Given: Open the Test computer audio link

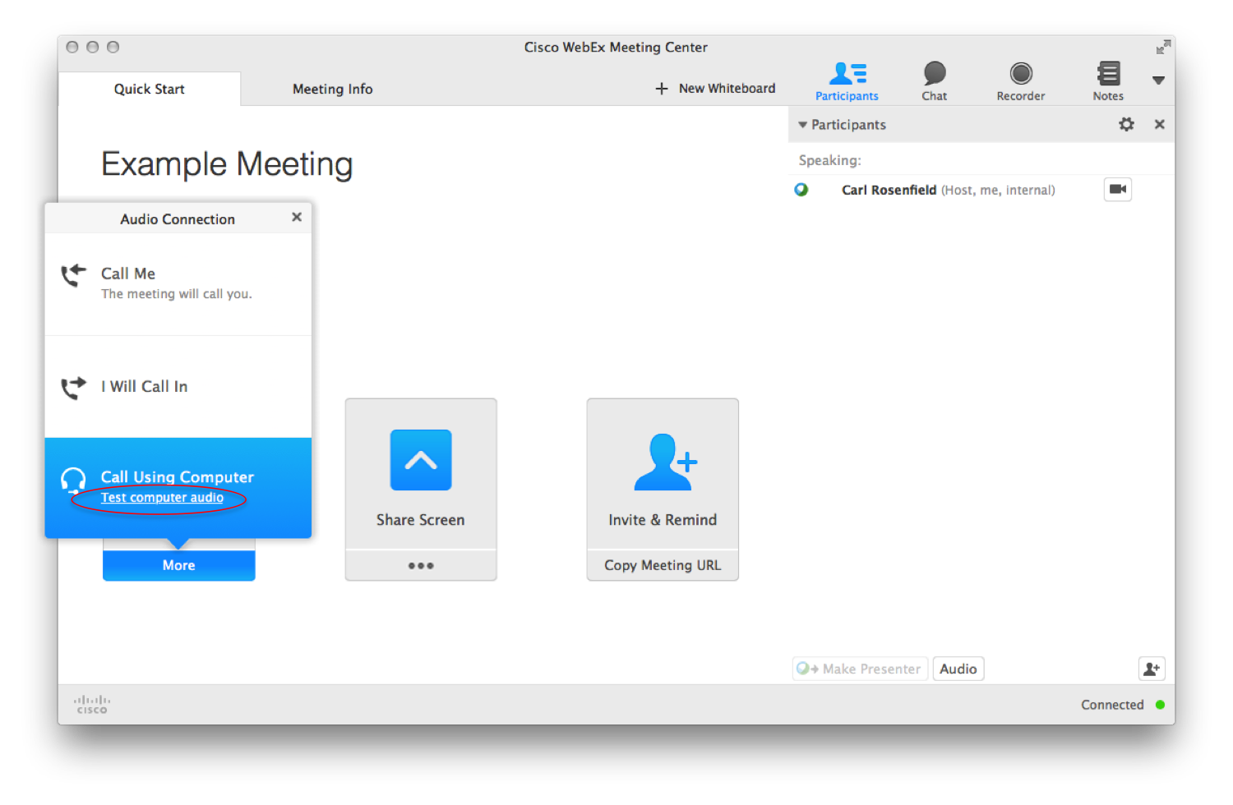Looking at the screenshot, I should coord(162,498).
